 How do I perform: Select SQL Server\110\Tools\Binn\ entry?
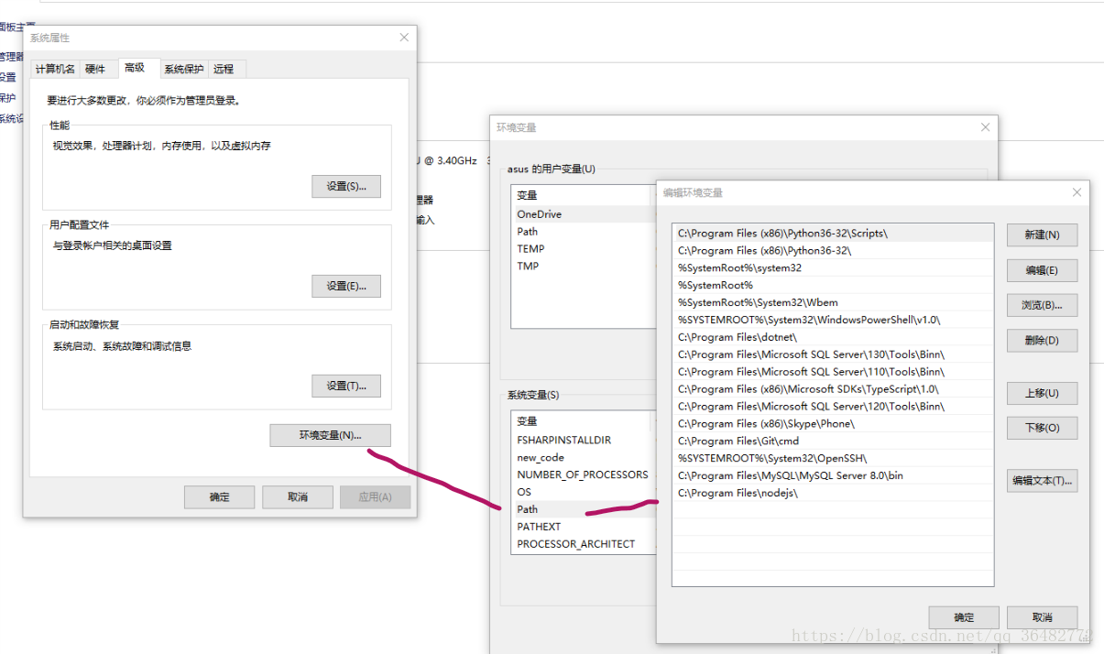pos(833,372)
